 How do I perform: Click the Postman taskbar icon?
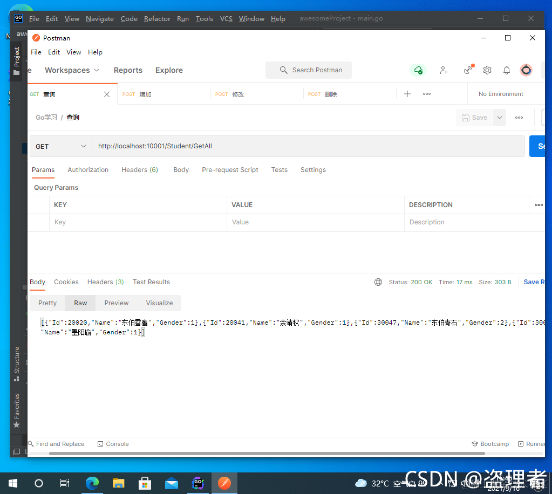coord(224,483)
